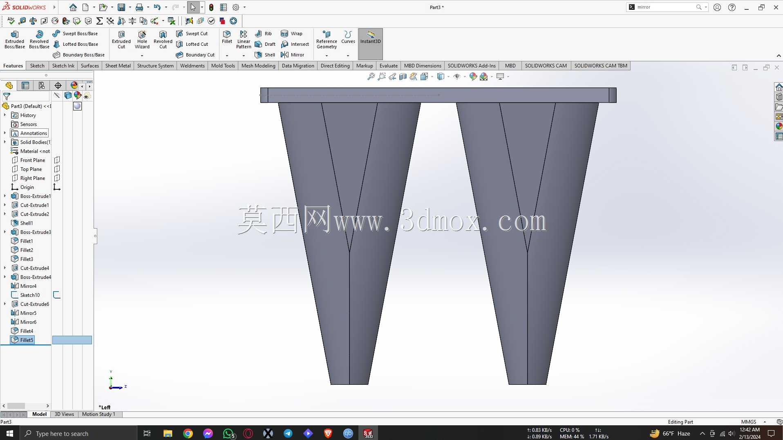Toggle the Select cursor tool

(193, 7)
